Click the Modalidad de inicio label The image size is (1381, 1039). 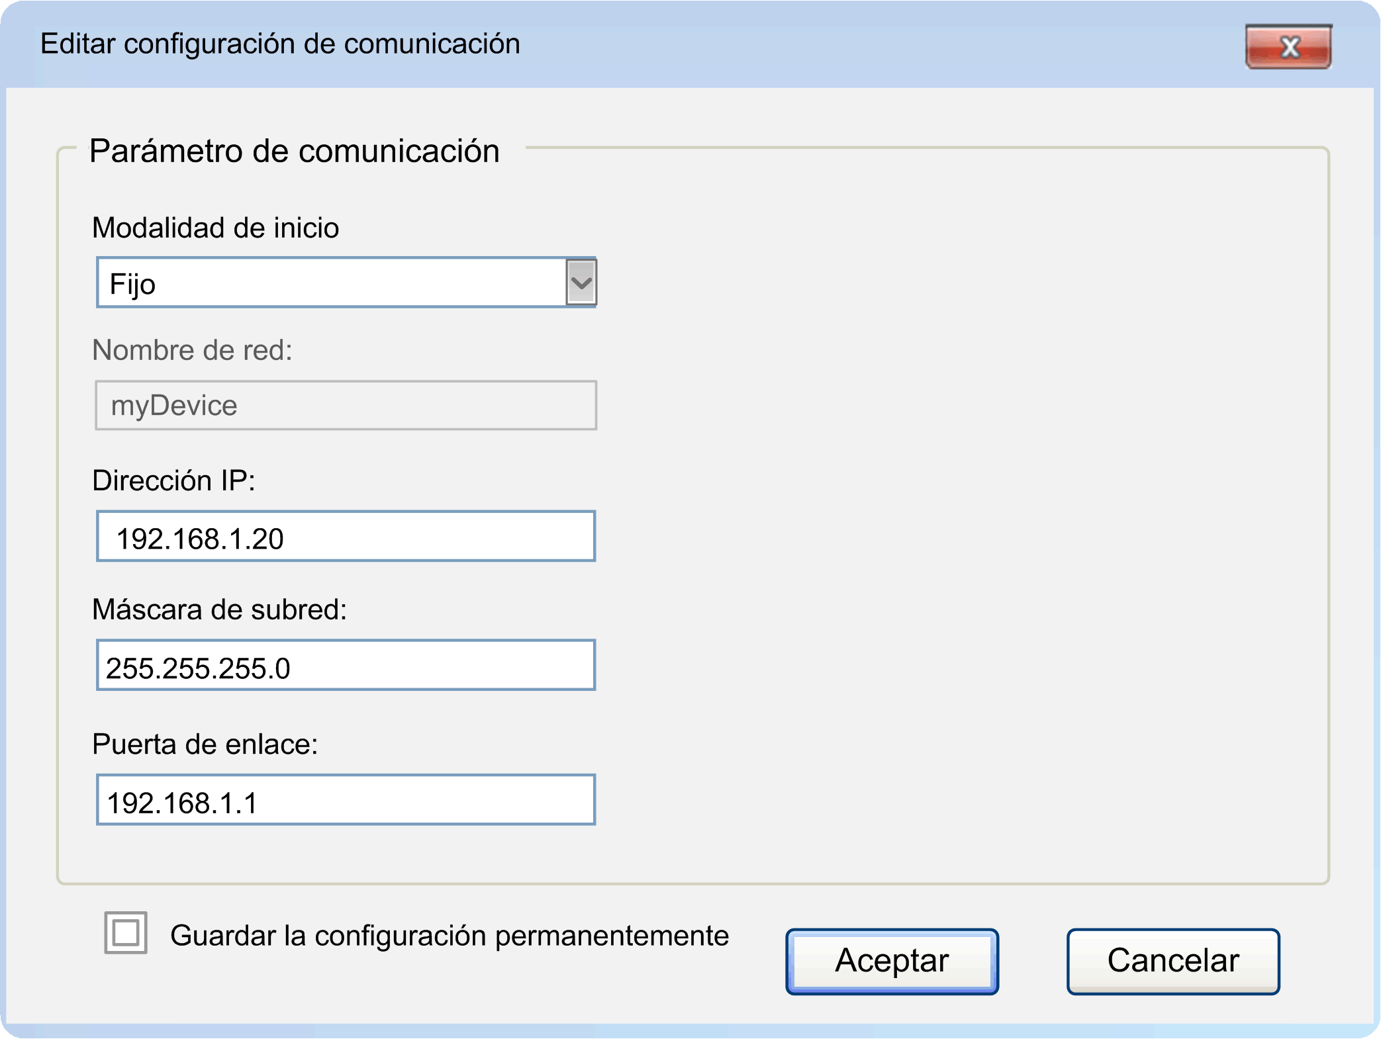click(x=215, y=228)
